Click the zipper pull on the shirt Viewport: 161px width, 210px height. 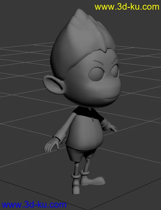click(x=93, y=119)
